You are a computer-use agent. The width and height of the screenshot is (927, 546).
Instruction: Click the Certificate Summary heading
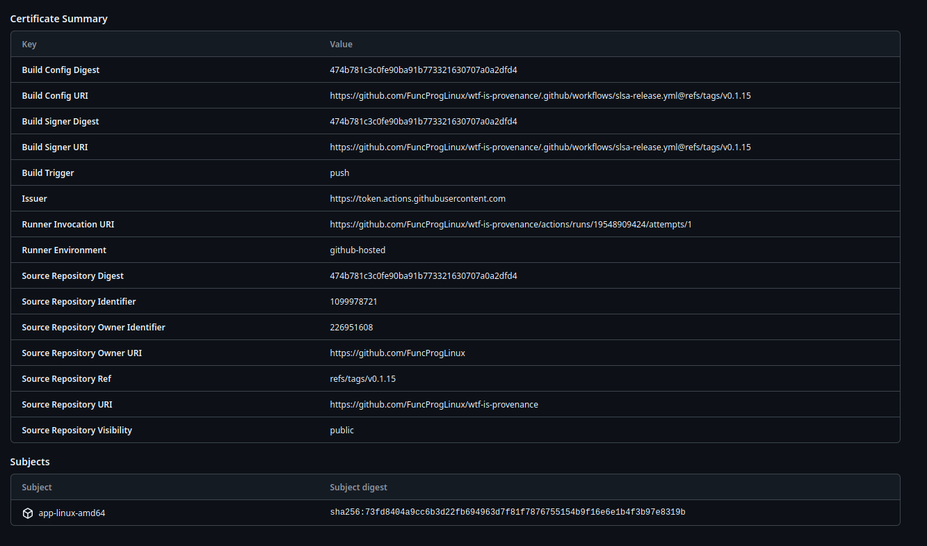pos(58,19)
